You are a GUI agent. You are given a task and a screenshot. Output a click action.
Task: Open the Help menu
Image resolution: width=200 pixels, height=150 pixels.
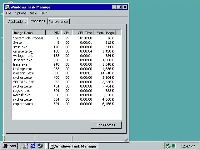point(44,13)
